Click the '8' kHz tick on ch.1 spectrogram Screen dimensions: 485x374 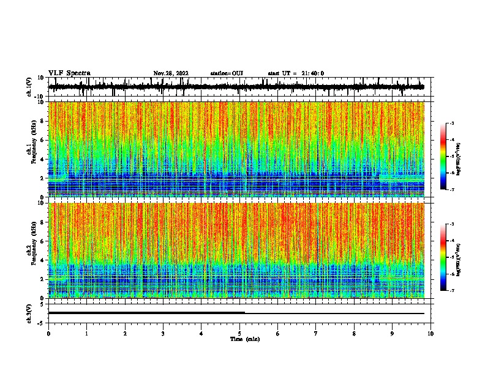42,121
